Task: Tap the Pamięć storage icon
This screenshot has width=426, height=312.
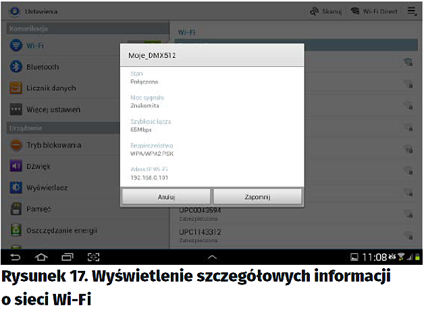Action: pos(16,209)
